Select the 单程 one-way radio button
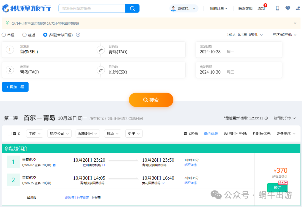This screenshot has height=207, width=302. pyautogui.click(x=4, y=35)
